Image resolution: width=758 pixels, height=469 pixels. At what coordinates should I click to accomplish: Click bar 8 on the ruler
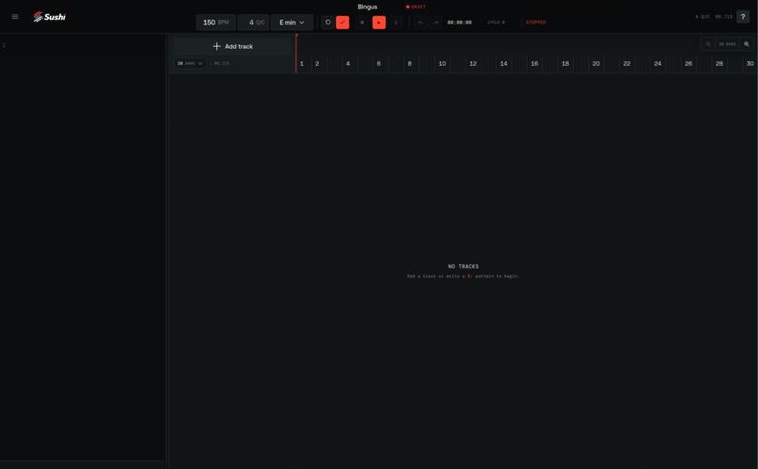[409, 63]
